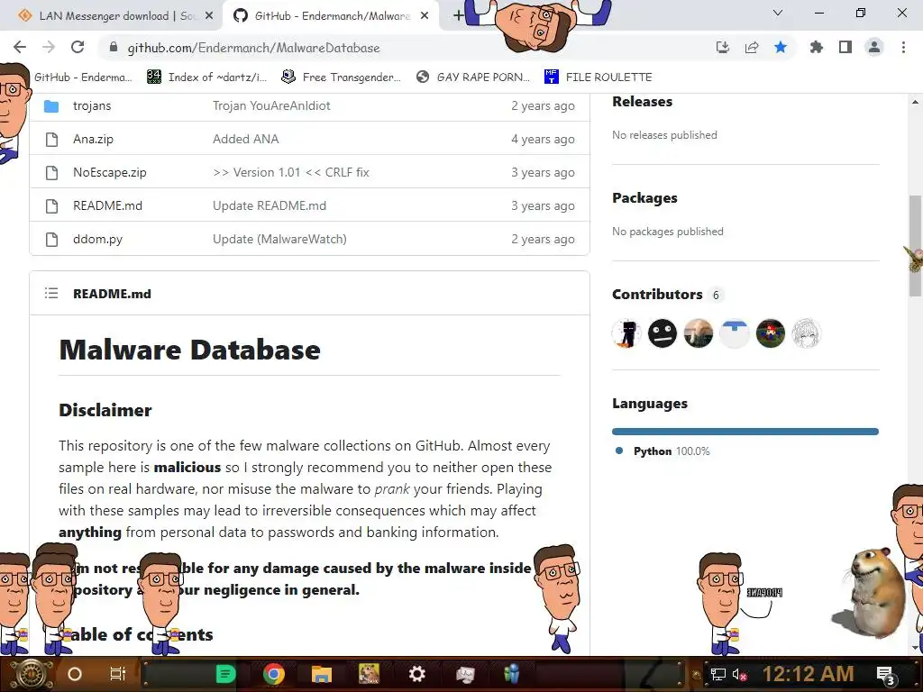Open a new browser tab
This screenshot has width=923, height=692.
(x=459, y=16)
